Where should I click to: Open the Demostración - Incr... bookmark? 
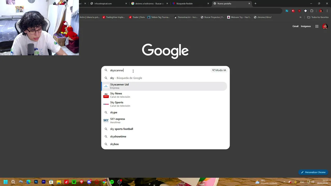186,17
